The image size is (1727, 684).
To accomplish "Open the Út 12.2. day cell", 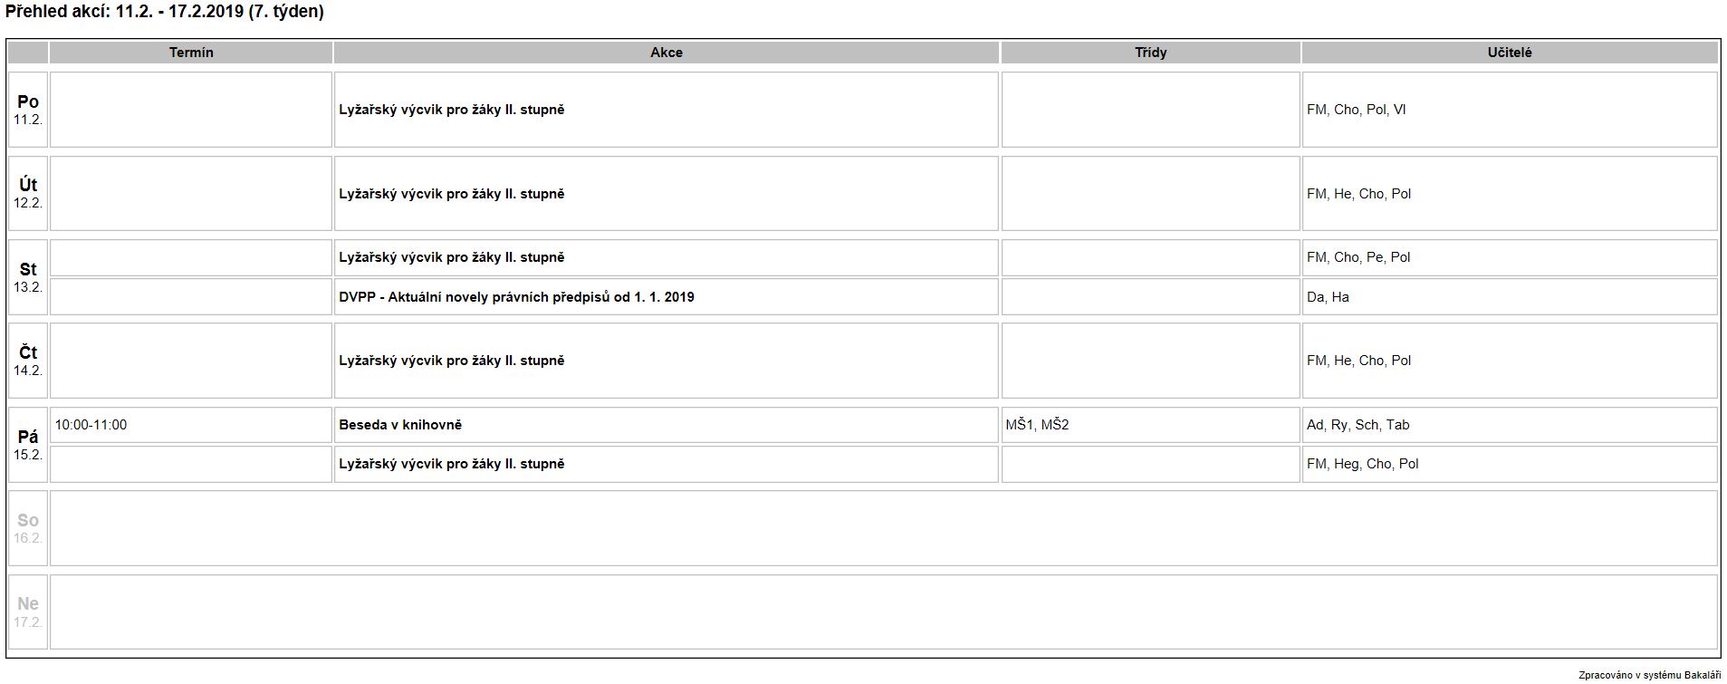I will pos(28,193).
